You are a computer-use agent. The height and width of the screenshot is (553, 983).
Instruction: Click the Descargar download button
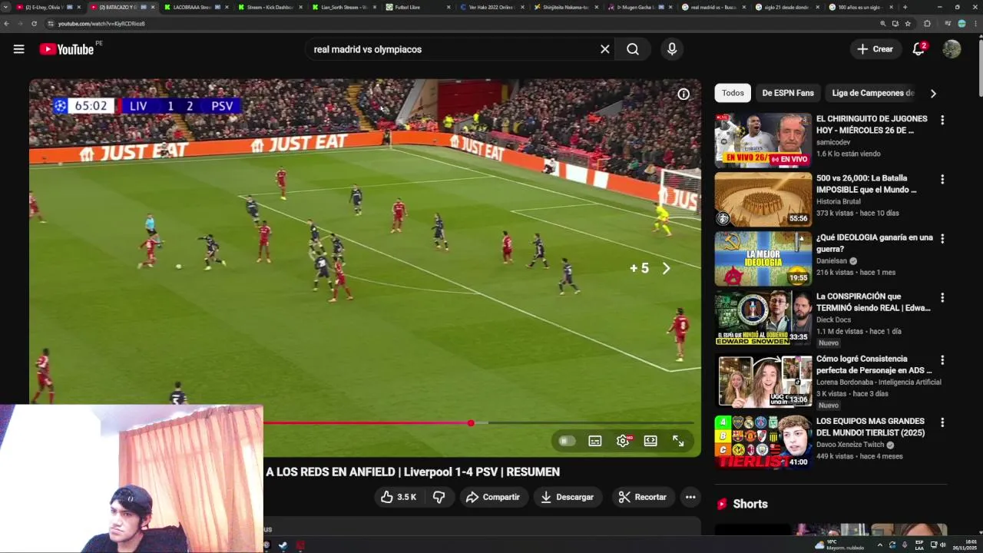click(567, 497)
